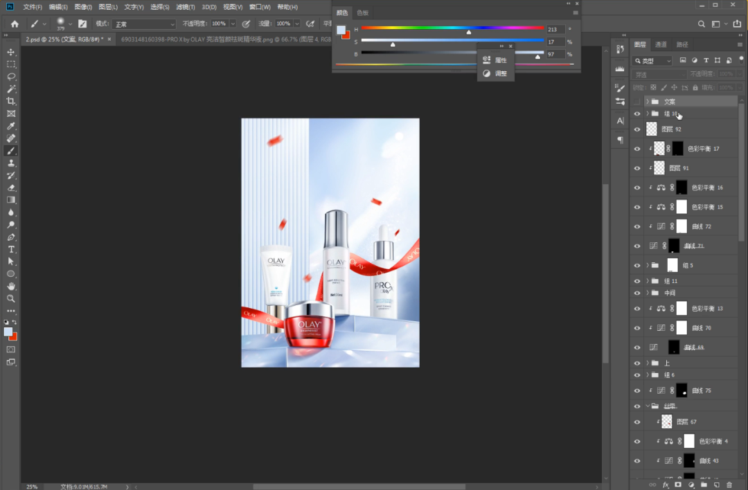Activate the Hand tool
This screenshot has height=490, width=748.
pyautogui.click(x=11, y=286)
